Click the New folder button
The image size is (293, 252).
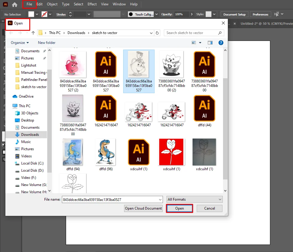click(x=47, y=43)
